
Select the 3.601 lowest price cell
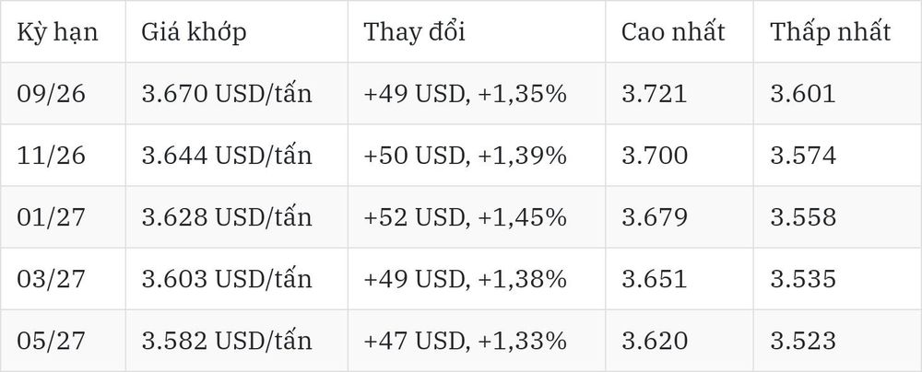click(837, 93)
